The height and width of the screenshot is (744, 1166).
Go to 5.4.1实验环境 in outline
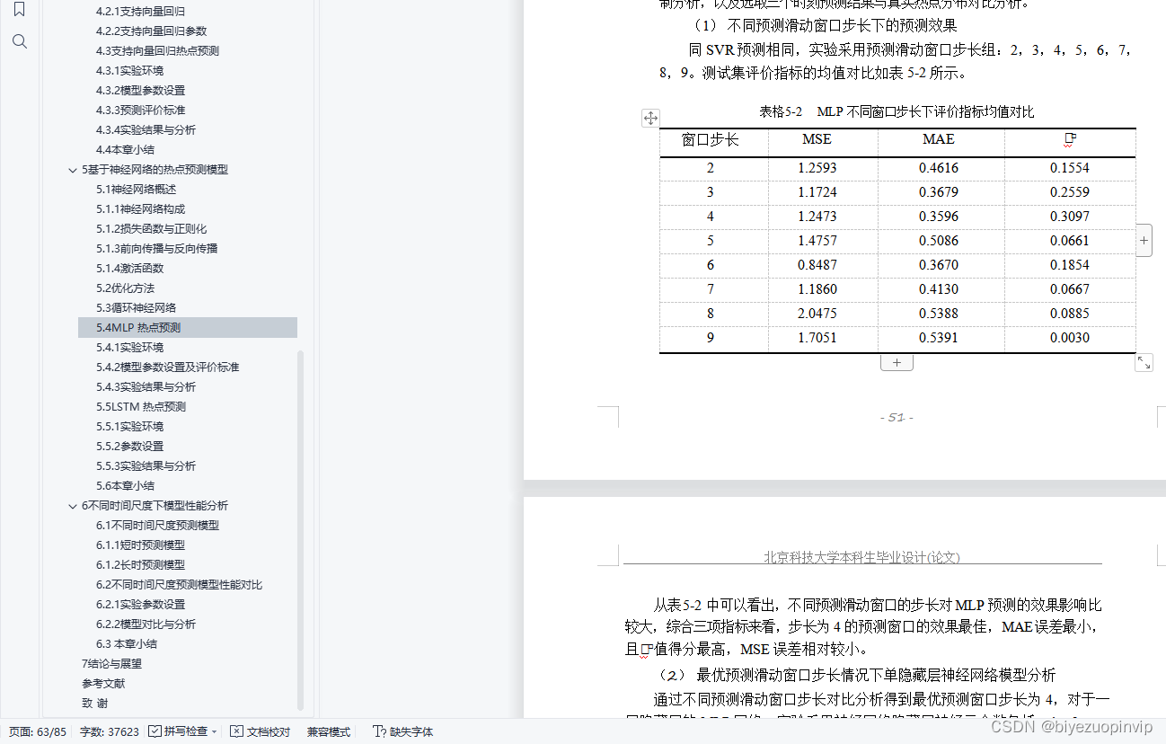(129, 347)
